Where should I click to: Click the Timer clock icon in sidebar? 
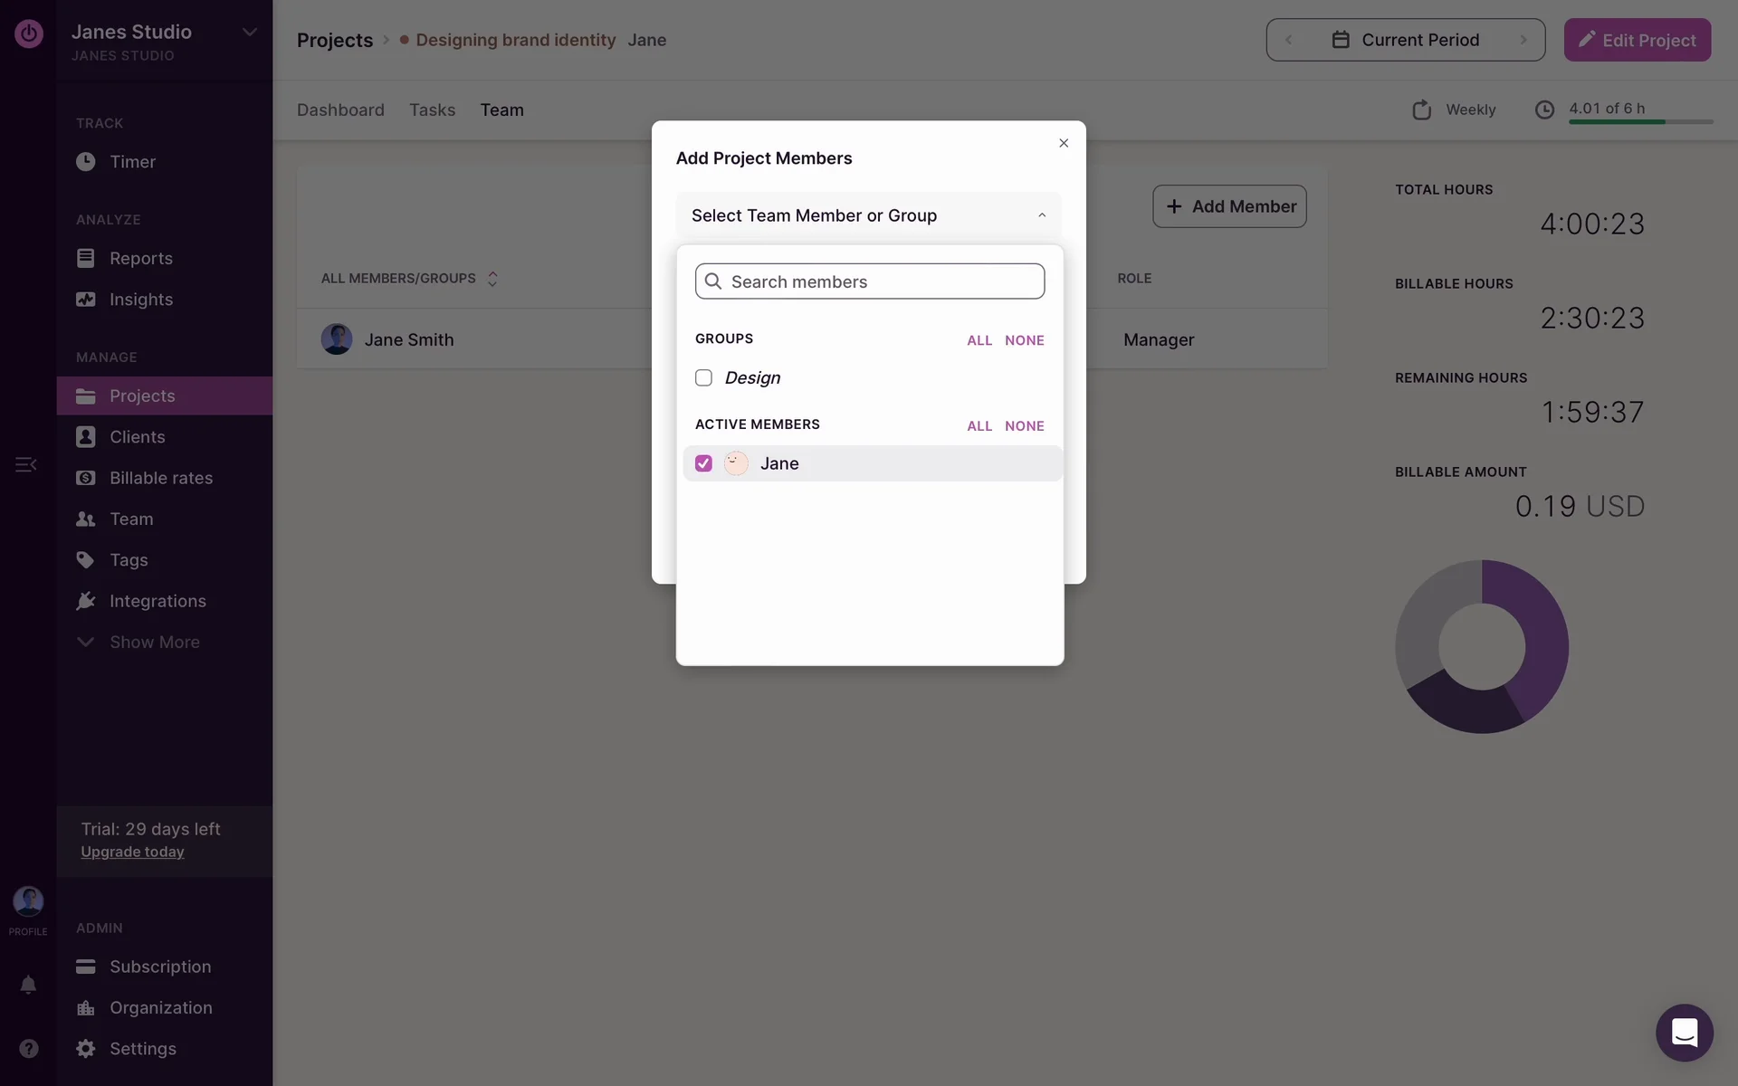(86, 162)
